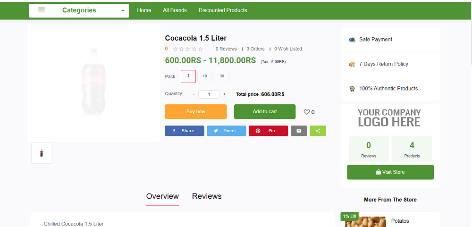
Task: Click the Buy now button
Action: [196, 112]
